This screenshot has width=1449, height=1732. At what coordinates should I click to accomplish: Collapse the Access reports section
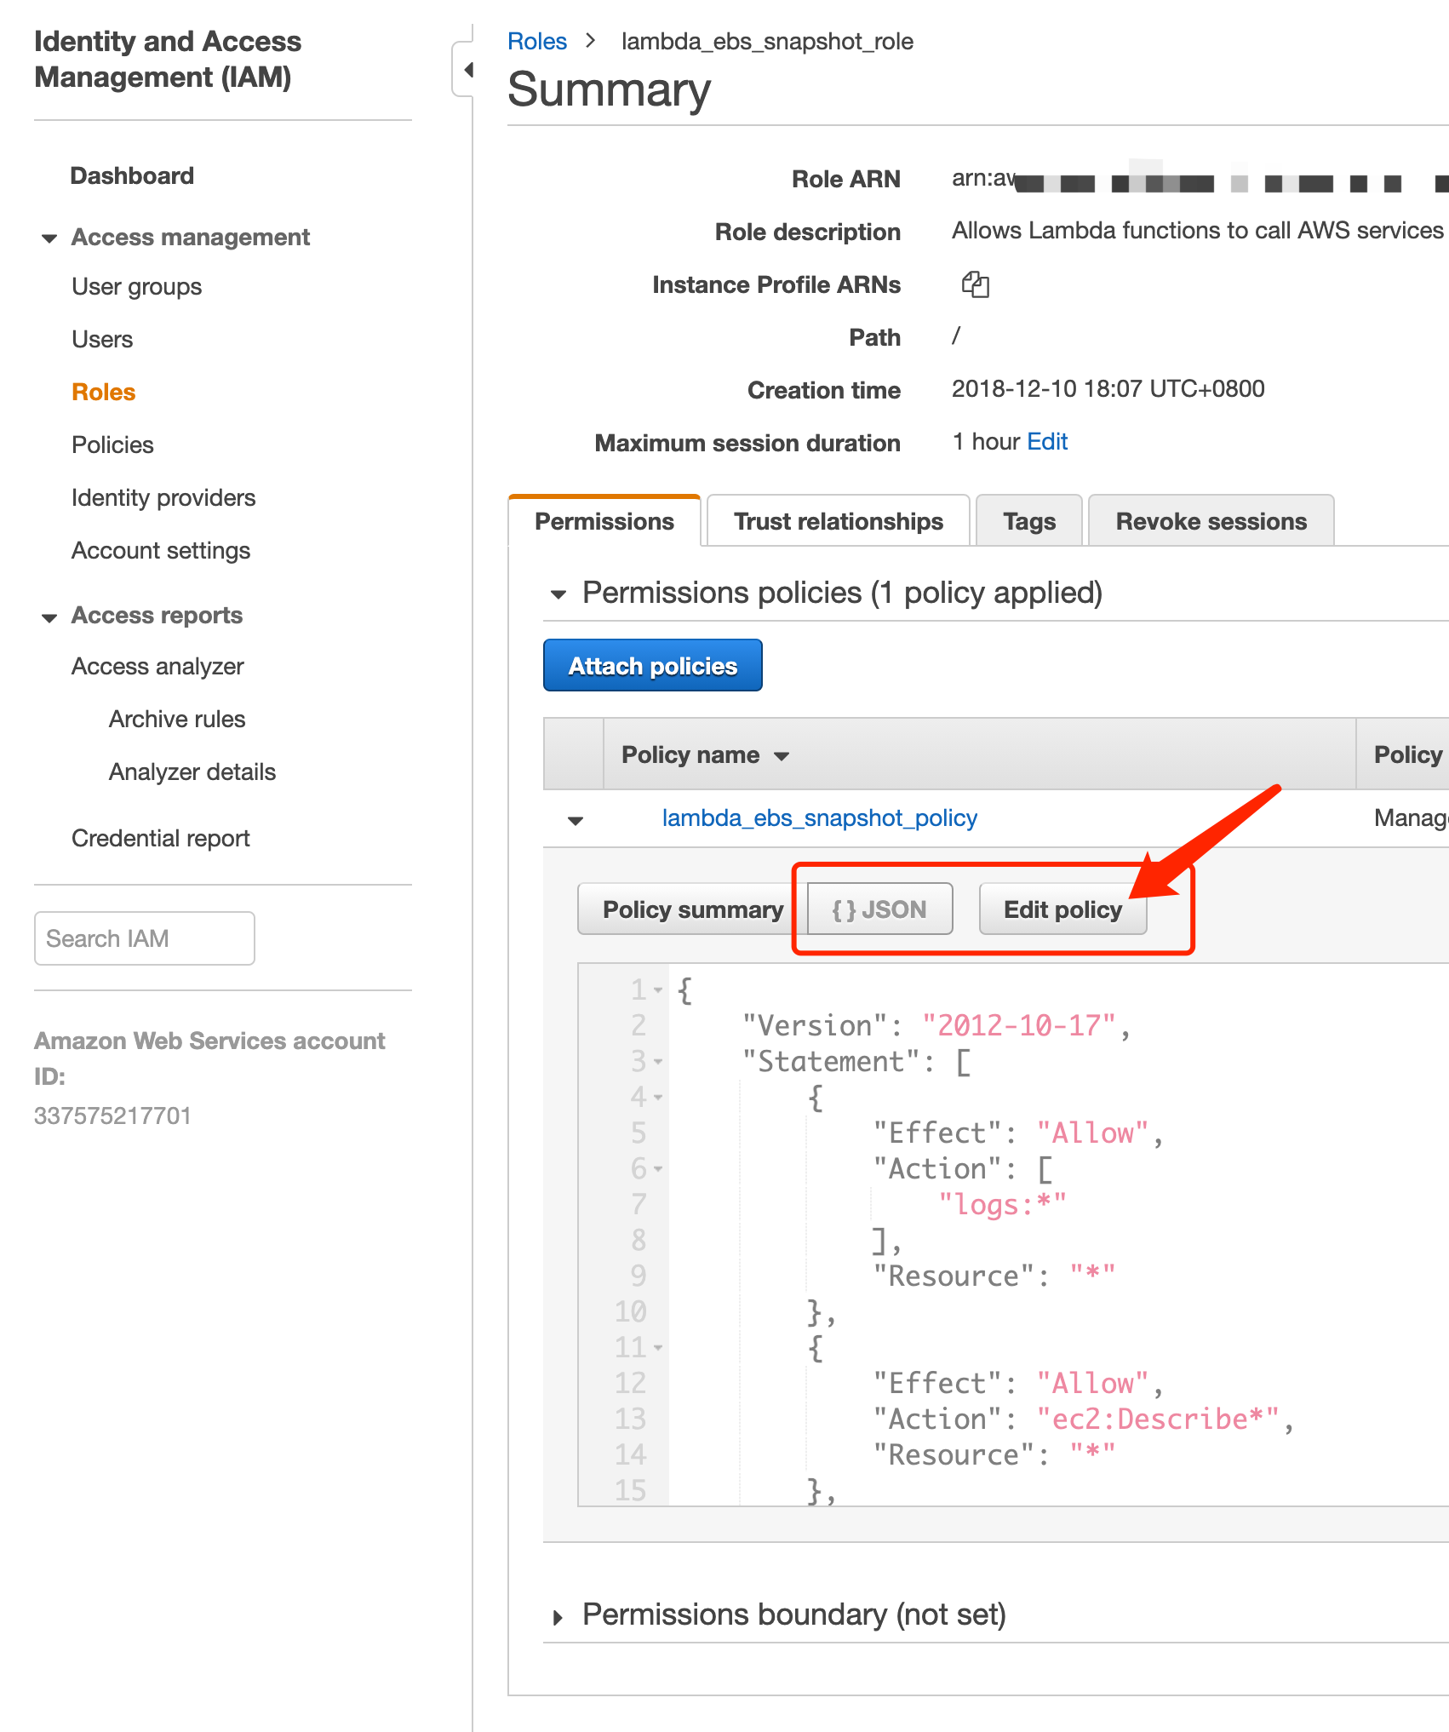[x=49, y=617]
